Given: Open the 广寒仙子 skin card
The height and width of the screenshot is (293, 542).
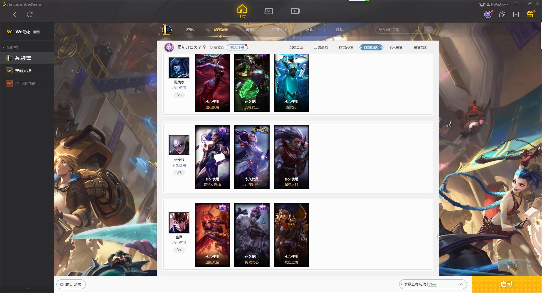Looking at the screenshot, I should click(252, 157).
